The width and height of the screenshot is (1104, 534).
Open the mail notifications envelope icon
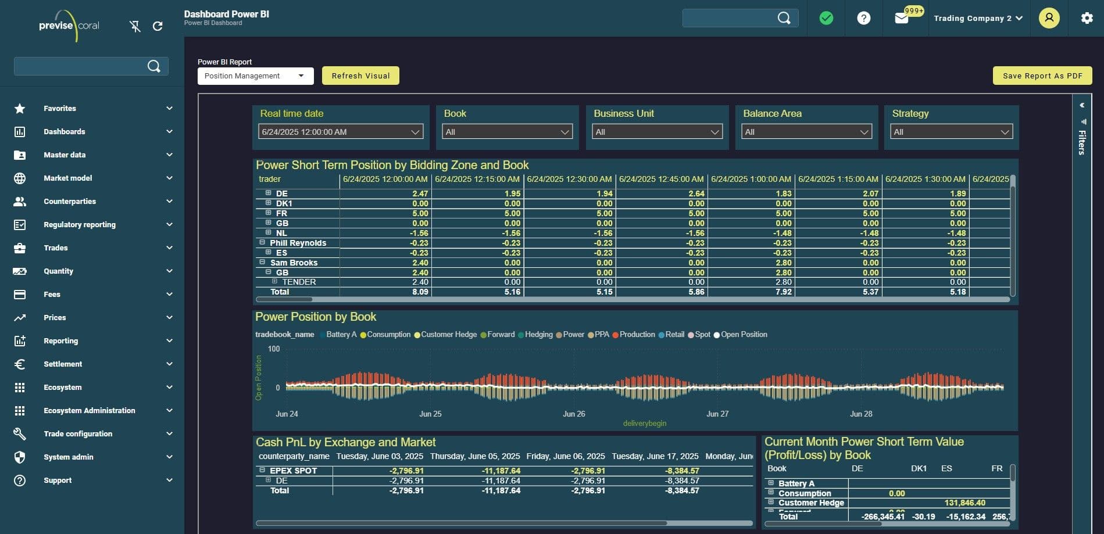pos(901,19)
